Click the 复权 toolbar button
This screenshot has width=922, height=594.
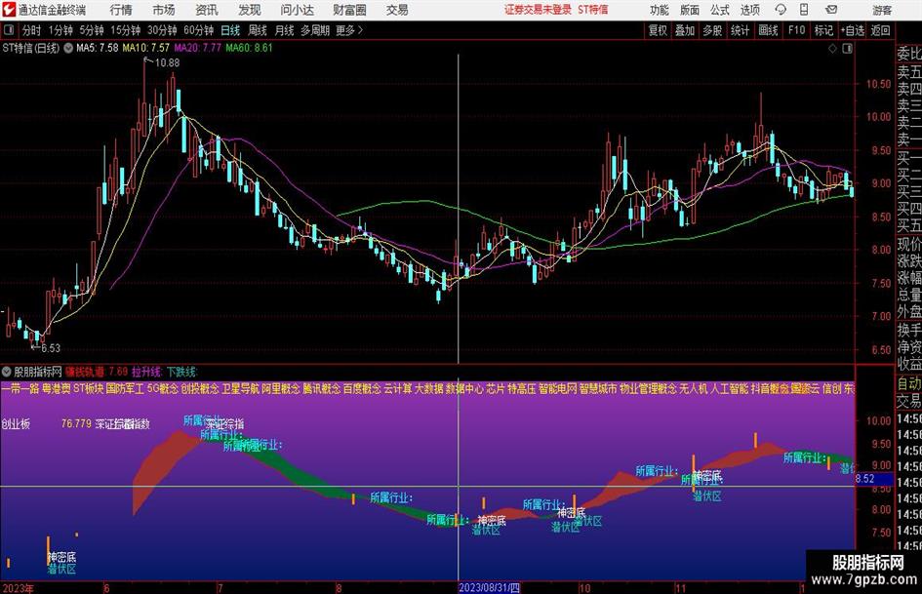click(658, 30)
